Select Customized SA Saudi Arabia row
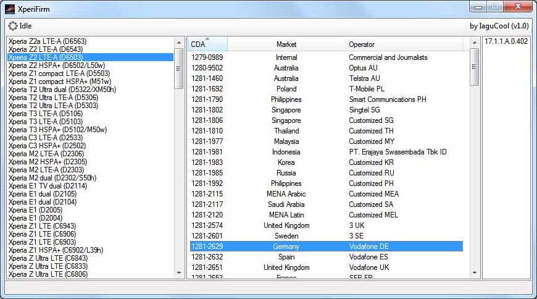Viewport: 537px width, 299px height. (327, 204)
